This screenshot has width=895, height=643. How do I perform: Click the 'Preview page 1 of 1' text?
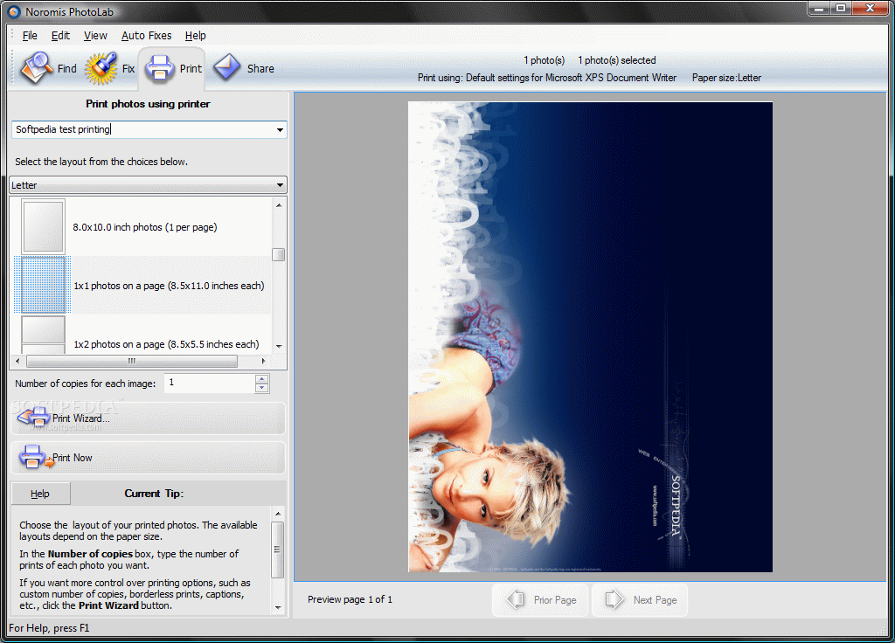click(x=350, y=599)
